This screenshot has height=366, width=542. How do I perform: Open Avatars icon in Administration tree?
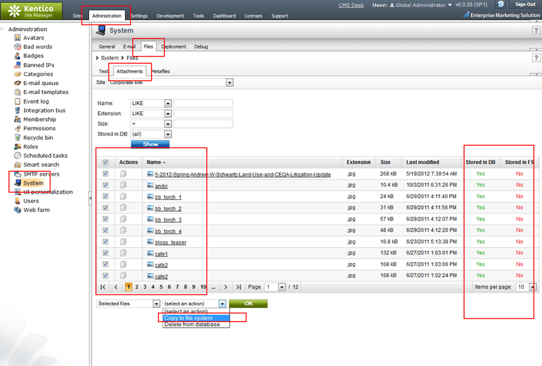pos(17,37)
